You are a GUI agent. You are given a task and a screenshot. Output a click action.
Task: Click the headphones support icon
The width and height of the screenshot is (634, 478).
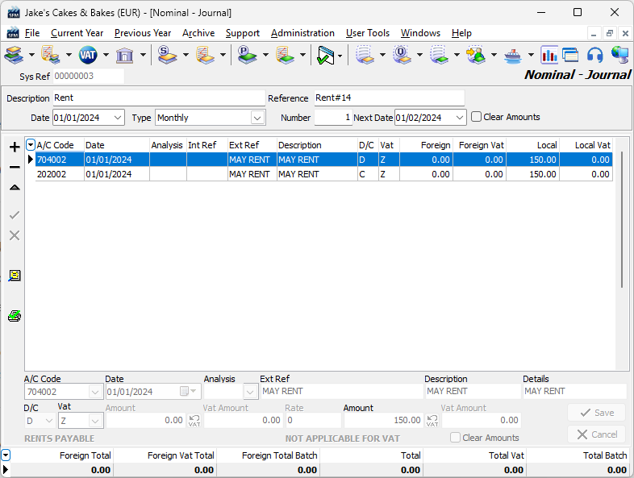594,55
